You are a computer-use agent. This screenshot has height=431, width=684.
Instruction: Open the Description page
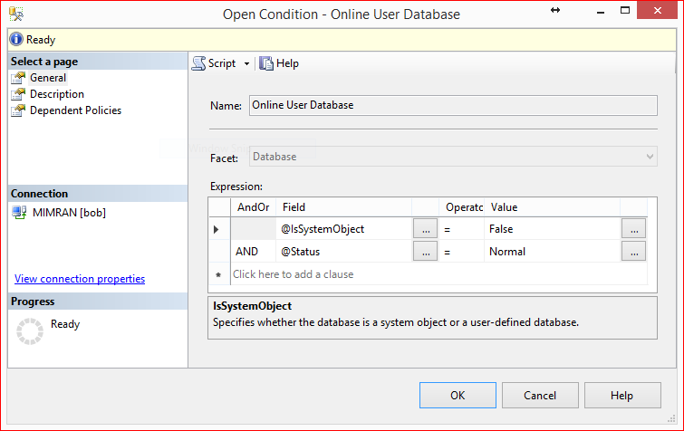[x=56, y=94]
